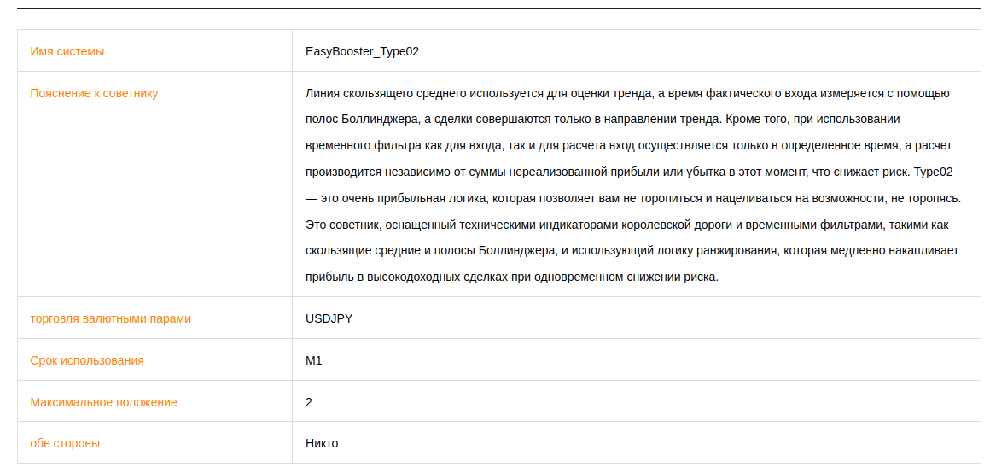Select the USDJPY currency pair value
This screenshot has width=990, height=473.
coord(329,319)
